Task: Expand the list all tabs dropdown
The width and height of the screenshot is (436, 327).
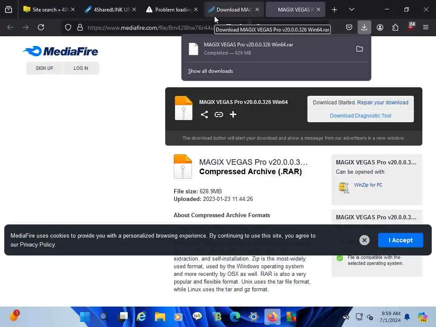Action: [351, 10]
